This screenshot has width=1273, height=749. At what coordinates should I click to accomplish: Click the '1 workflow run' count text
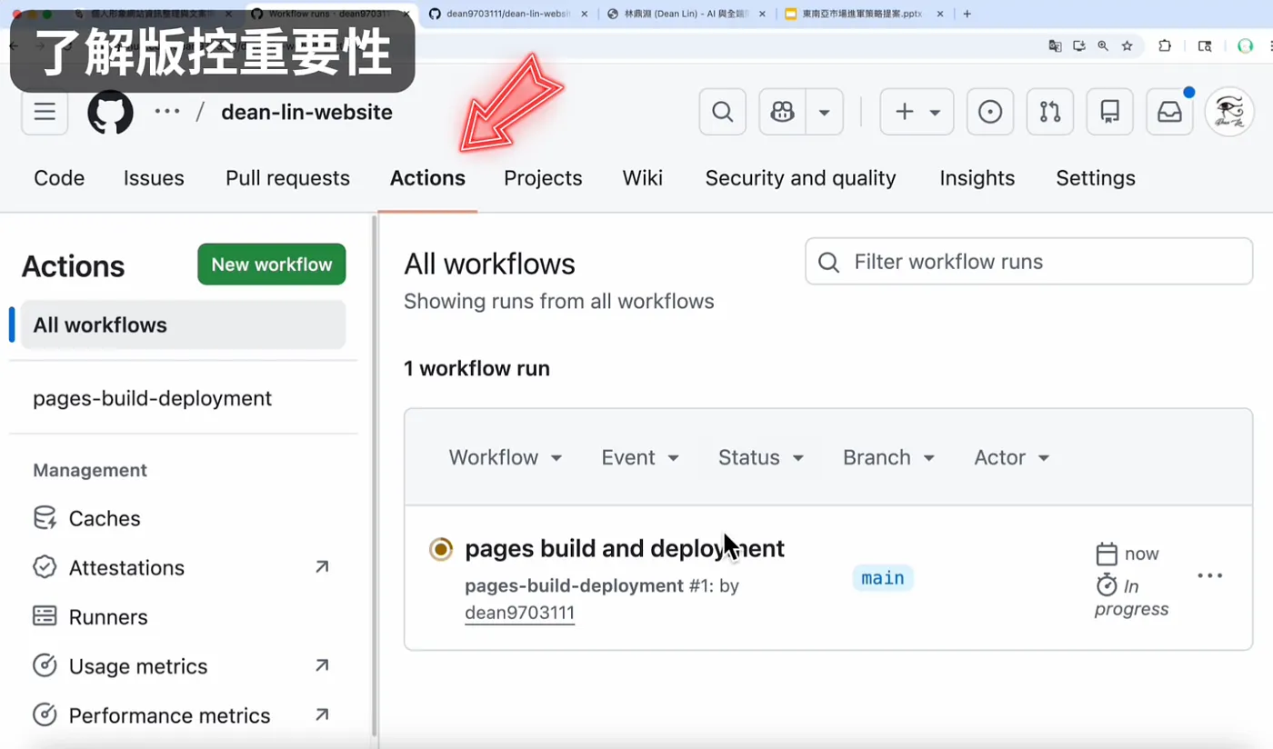coord(476,368)
